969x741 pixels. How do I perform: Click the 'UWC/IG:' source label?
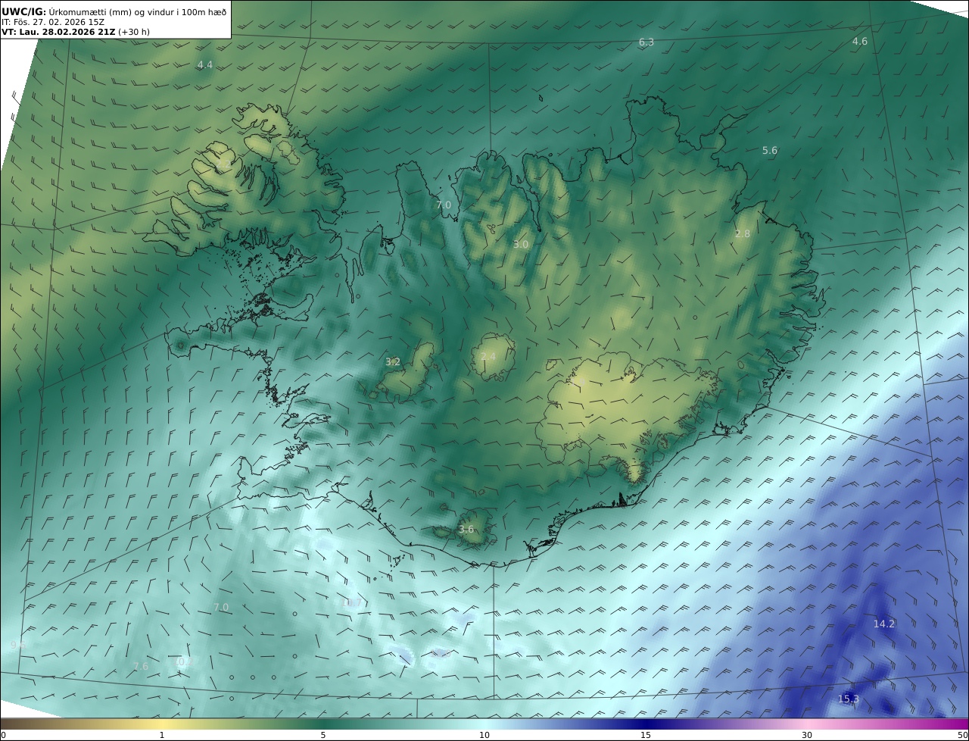24,11
